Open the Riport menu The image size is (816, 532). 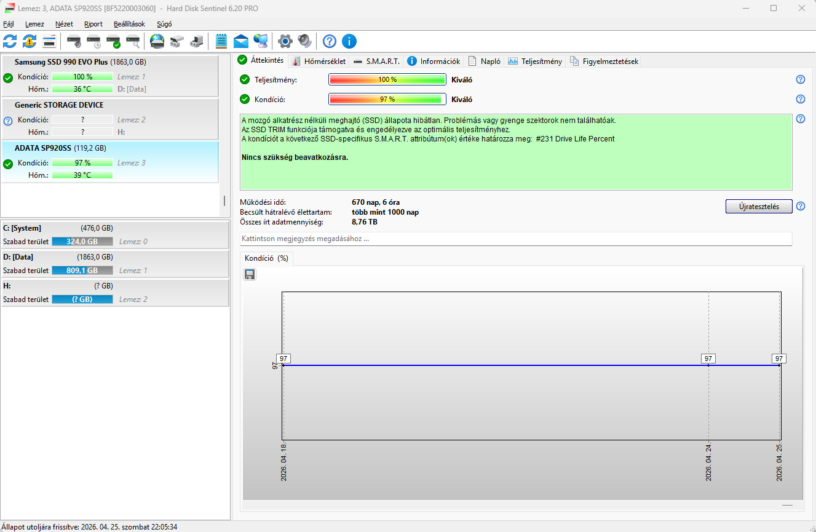93,24
